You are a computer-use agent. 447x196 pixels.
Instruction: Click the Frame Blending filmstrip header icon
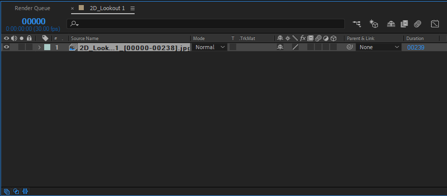pyautogui.click(x=310, y=38)
